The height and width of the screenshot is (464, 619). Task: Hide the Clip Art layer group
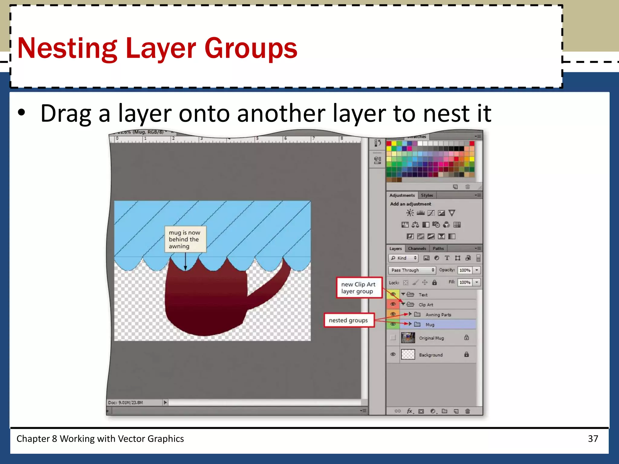[393, 304]
